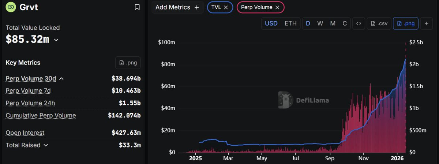Download chart as .csv
Image resolution: width=439 pixels, height=164 pixels.
(x=379, y=23)
